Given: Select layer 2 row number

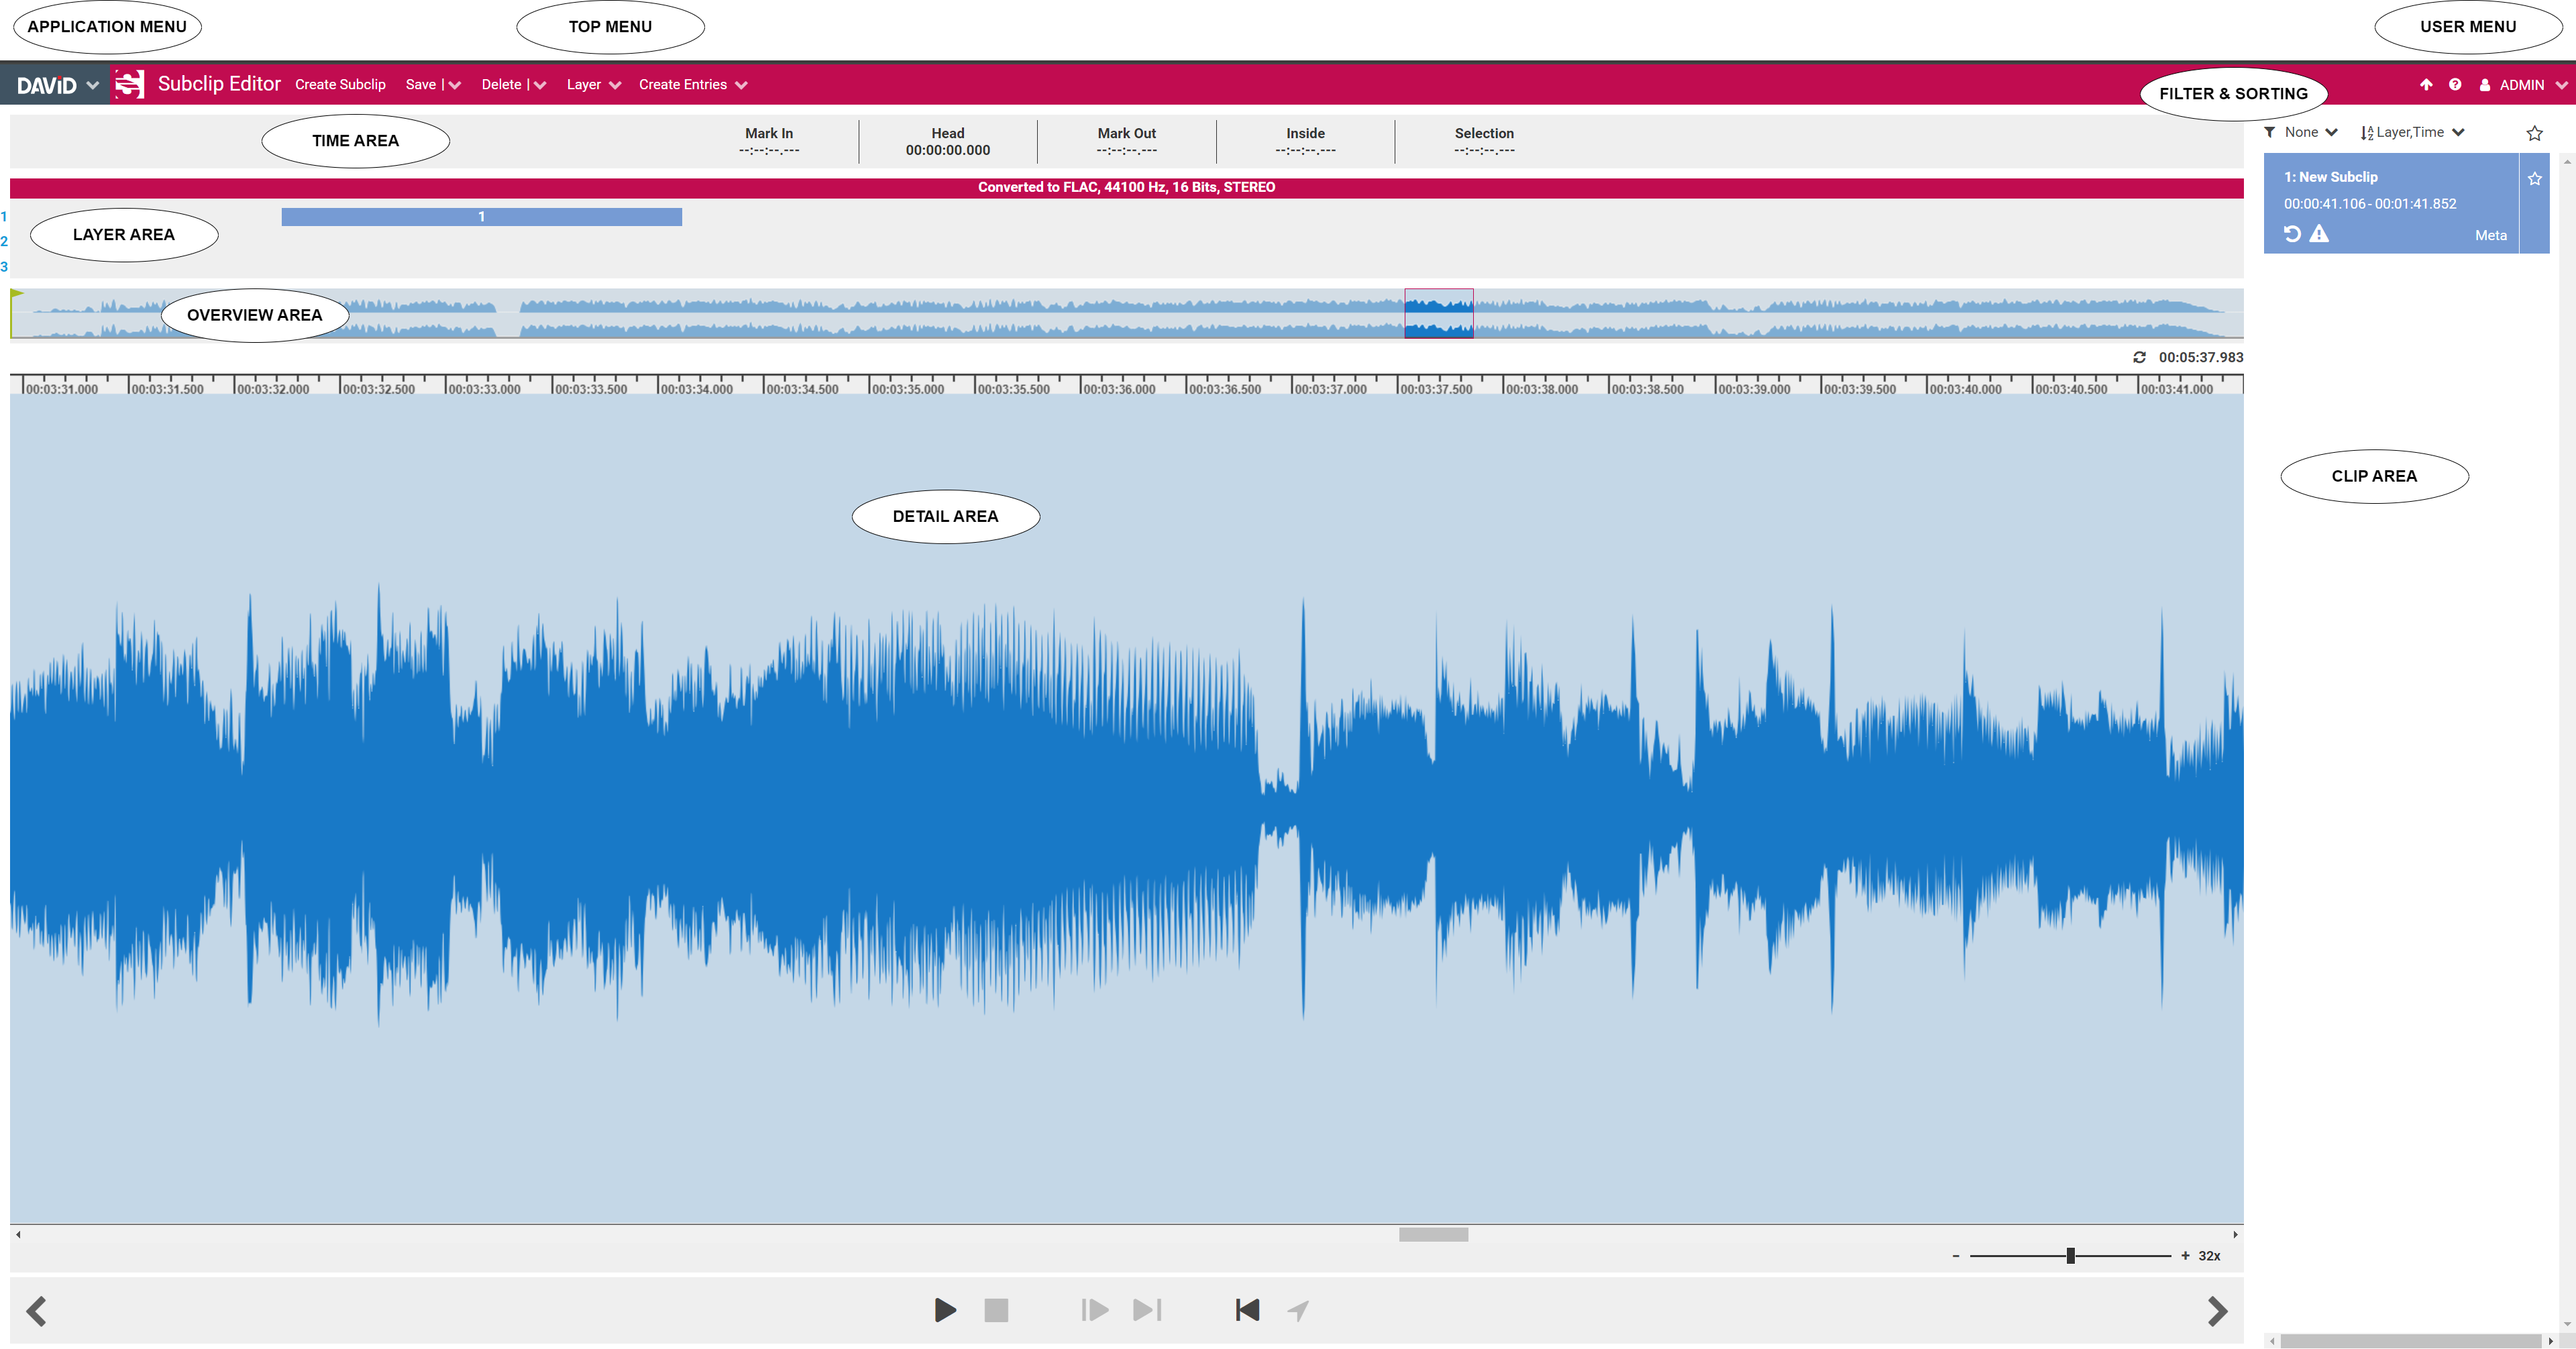Looking at the screenshot, I should (4, 241).
